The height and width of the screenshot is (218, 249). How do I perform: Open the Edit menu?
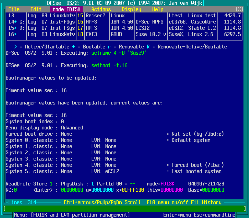(36, 9)
